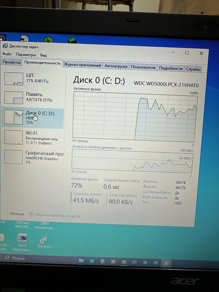Open the Подробности tab
This screenshot has width=219, height=292.
[x=171, y=68]
